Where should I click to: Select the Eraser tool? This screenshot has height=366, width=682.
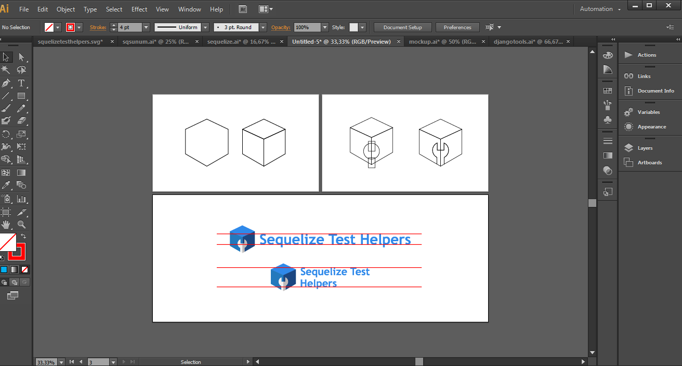click(21, 121)
